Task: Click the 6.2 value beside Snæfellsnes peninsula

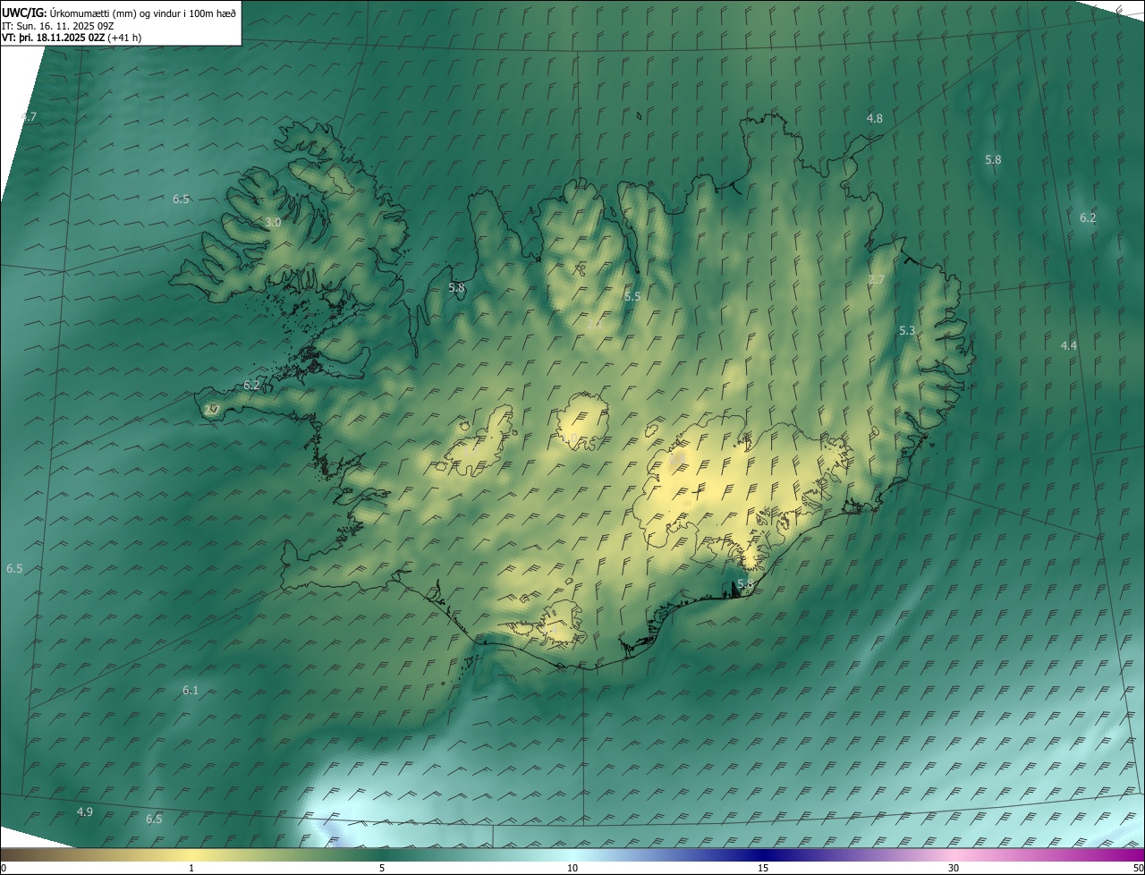Action: point(251,386)
